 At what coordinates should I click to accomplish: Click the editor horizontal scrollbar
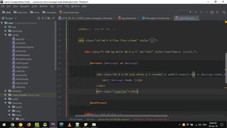coord(121,116)
